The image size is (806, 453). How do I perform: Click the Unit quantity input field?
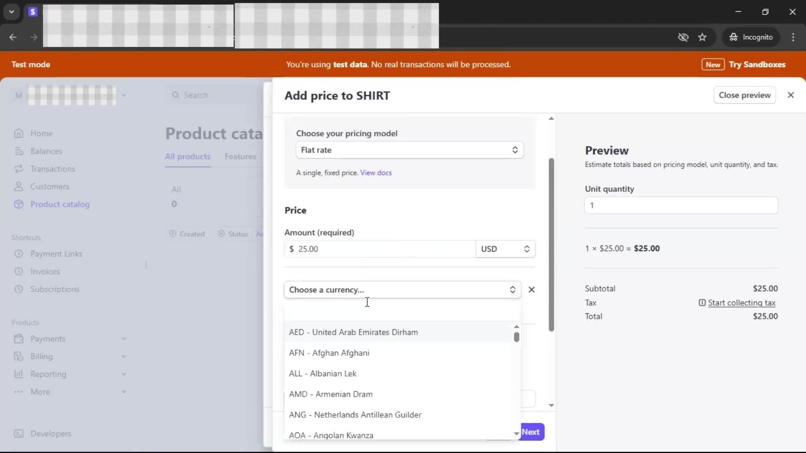tap(681, 206)
